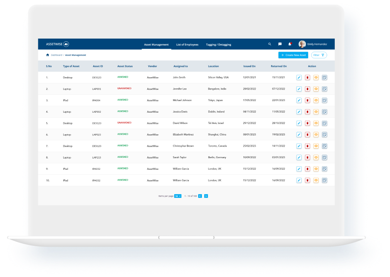The image size is (390, 277).
Task: Go to next page arrow
Action: click(x=206, y=196)
